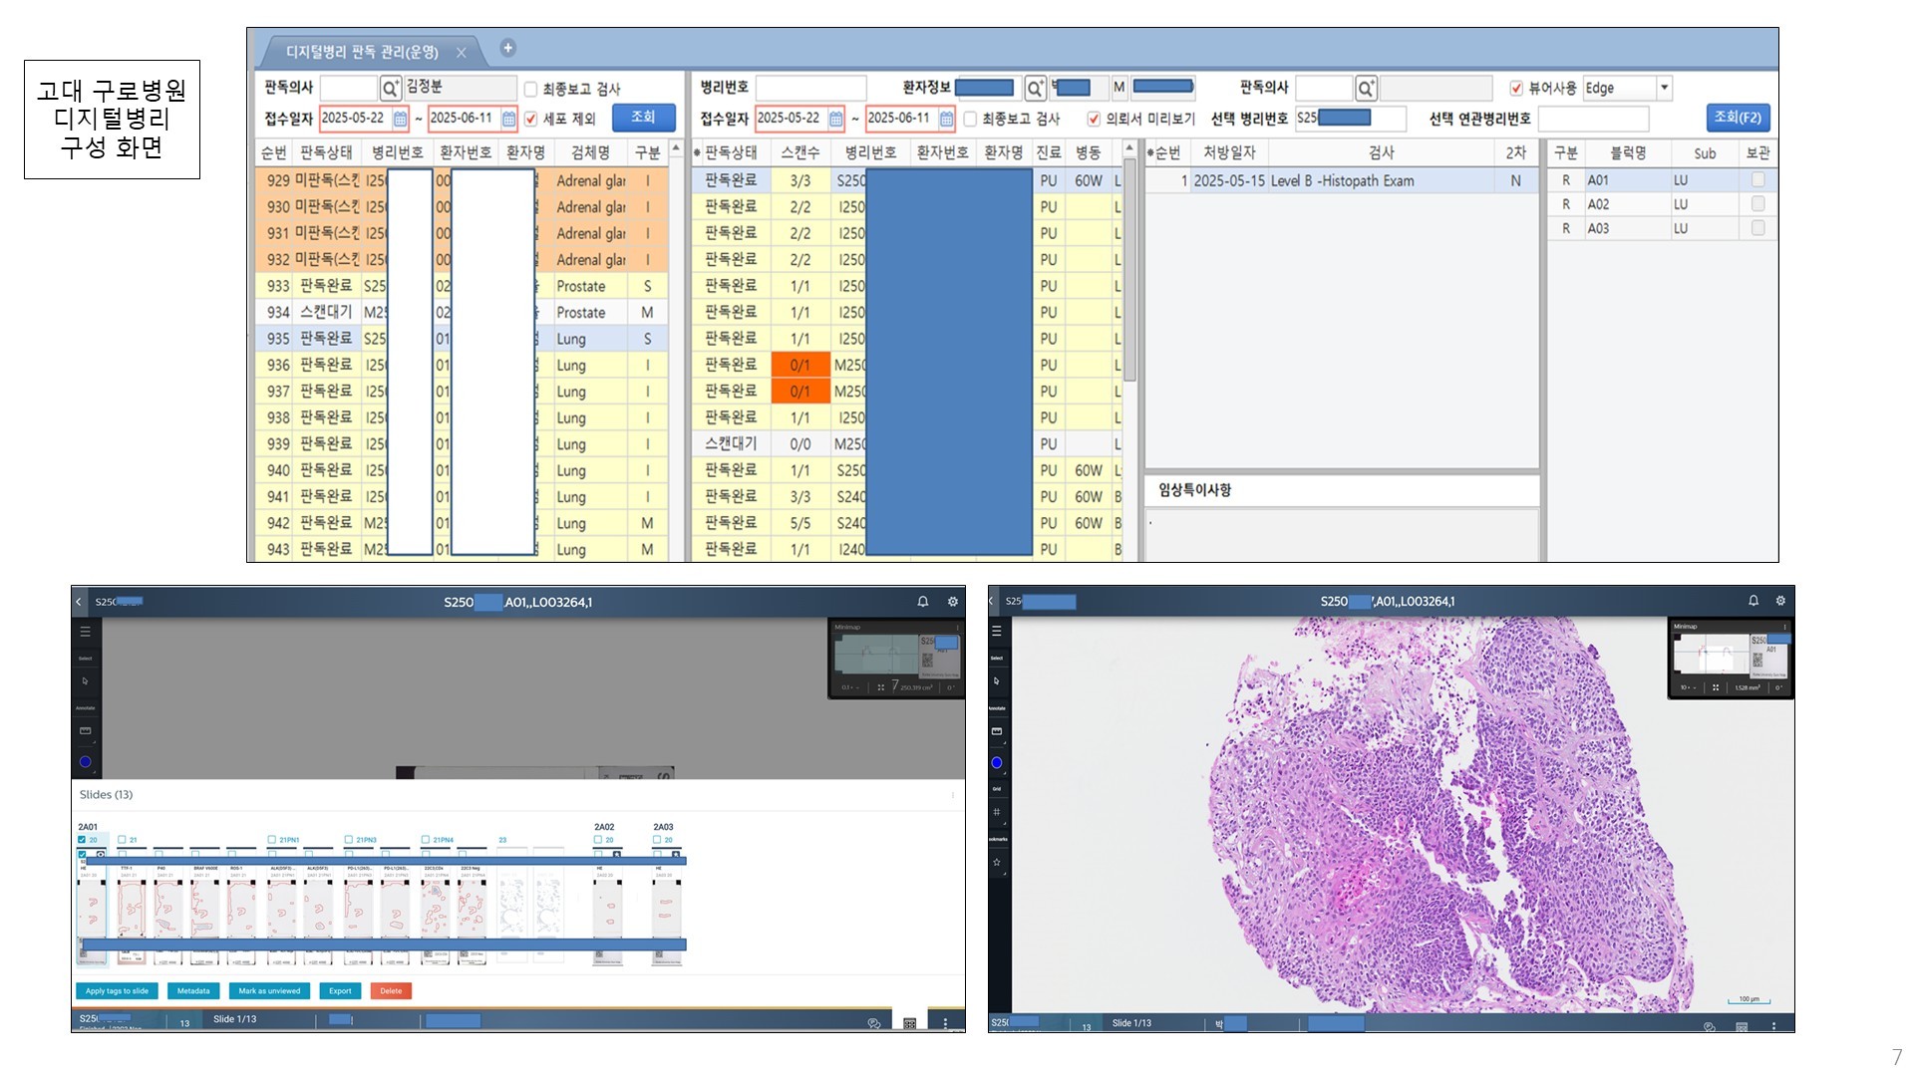Toggle the 세포 제외 checkbox
This screenshot has width=1914, height=1076.
[x=531, y=119]
